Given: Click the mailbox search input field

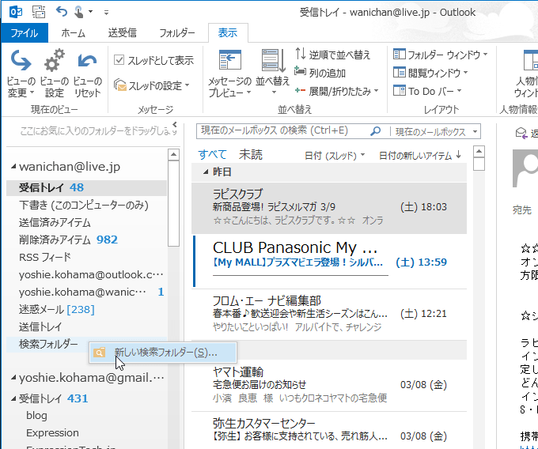Looking at the screenshot, I should coord(283,131).
